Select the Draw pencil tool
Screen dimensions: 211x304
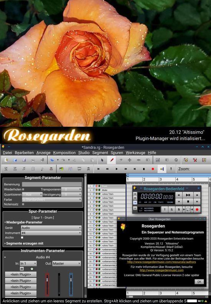point(112,160)
